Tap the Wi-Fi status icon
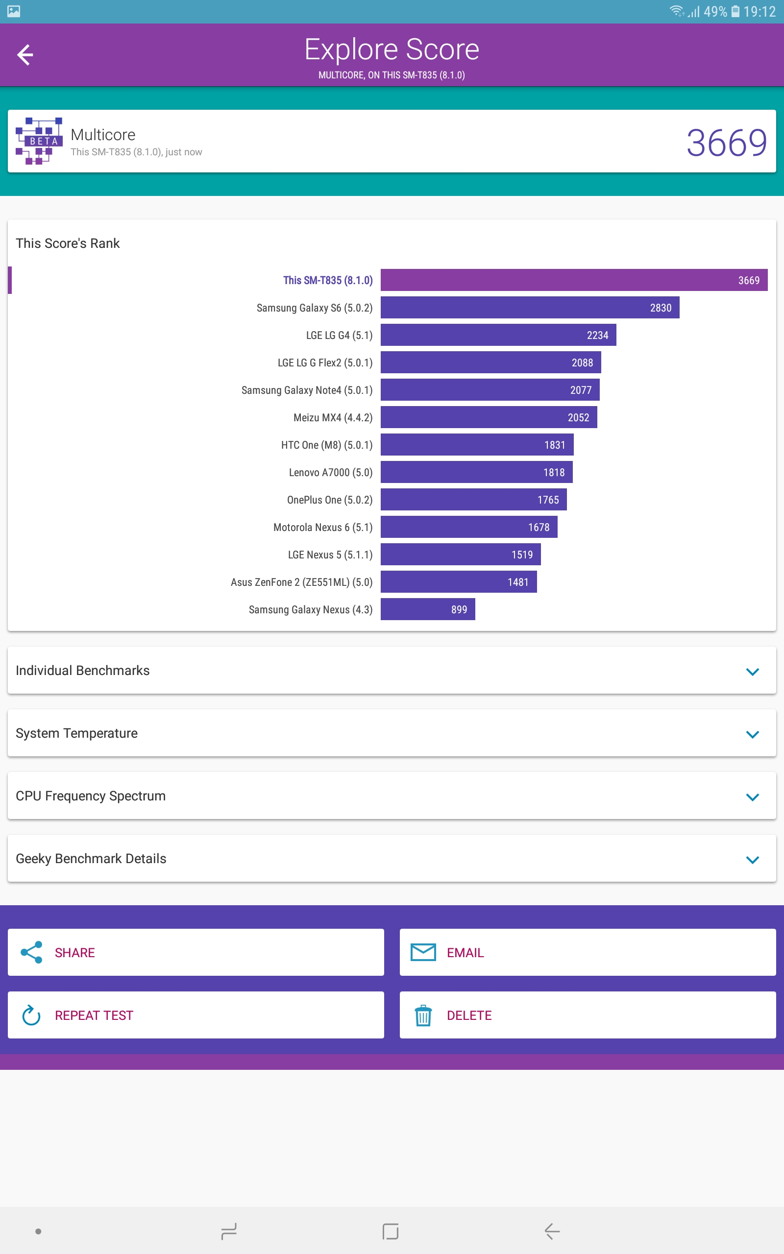Image resolution: width=784 pixels, height=1254 pixels. [x=676, y=11]
